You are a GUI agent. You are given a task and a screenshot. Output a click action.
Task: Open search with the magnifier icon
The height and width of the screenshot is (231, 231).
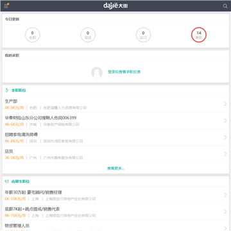click(x=225, y=6)
